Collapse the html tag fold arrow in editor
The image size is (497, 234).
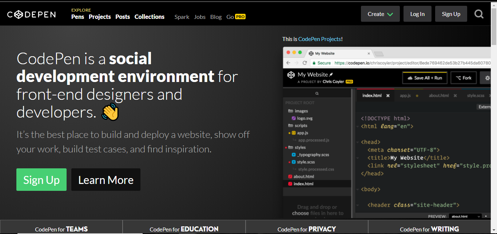[x=358, y=127]
